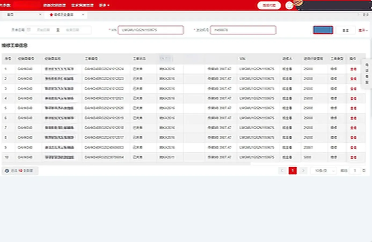Click the white reset button

[345, 30]
